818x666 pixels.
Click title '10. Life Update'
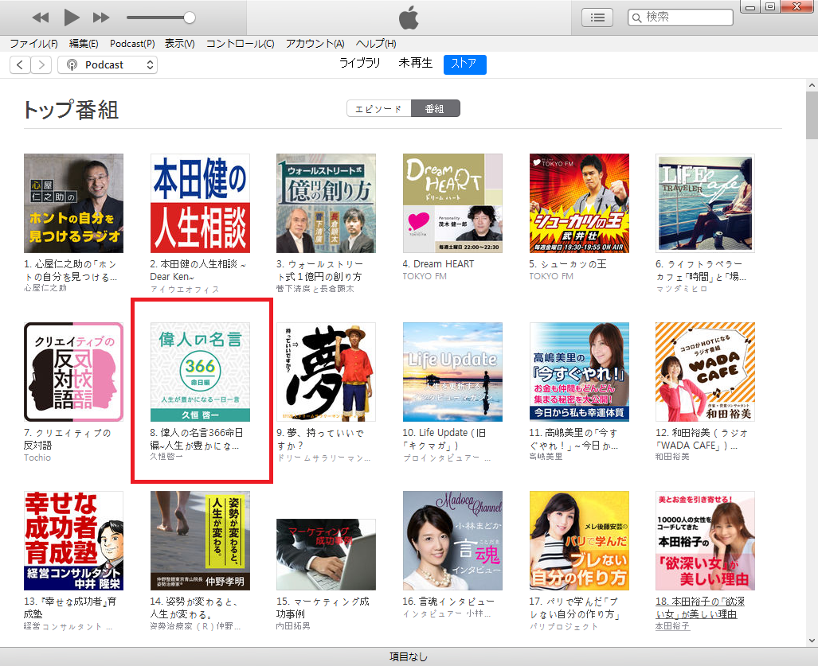point(444,439)
